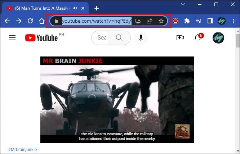Viewport: 240px width, 154px height.
Task: Close the 'Man Turns Into A Massive' tab
Action: point(83,8)
